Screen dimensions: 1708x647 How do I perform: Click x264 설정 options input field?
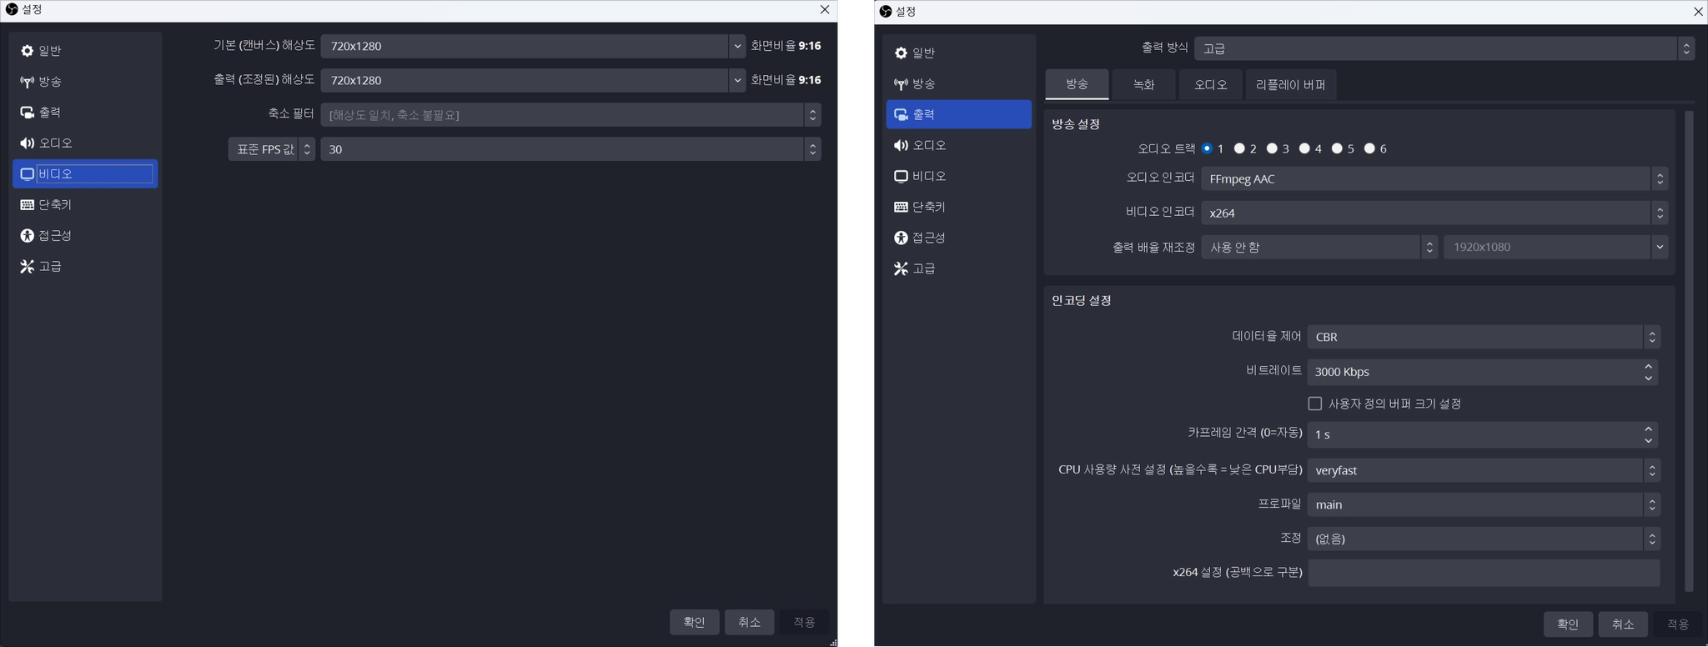[1484, 573]
